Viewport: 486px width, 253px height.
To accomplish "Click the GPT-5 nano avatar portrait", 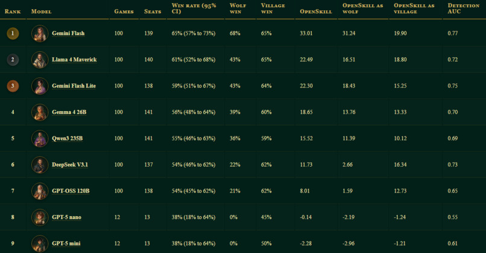I will pyautogui.click(x=40, y=217).
